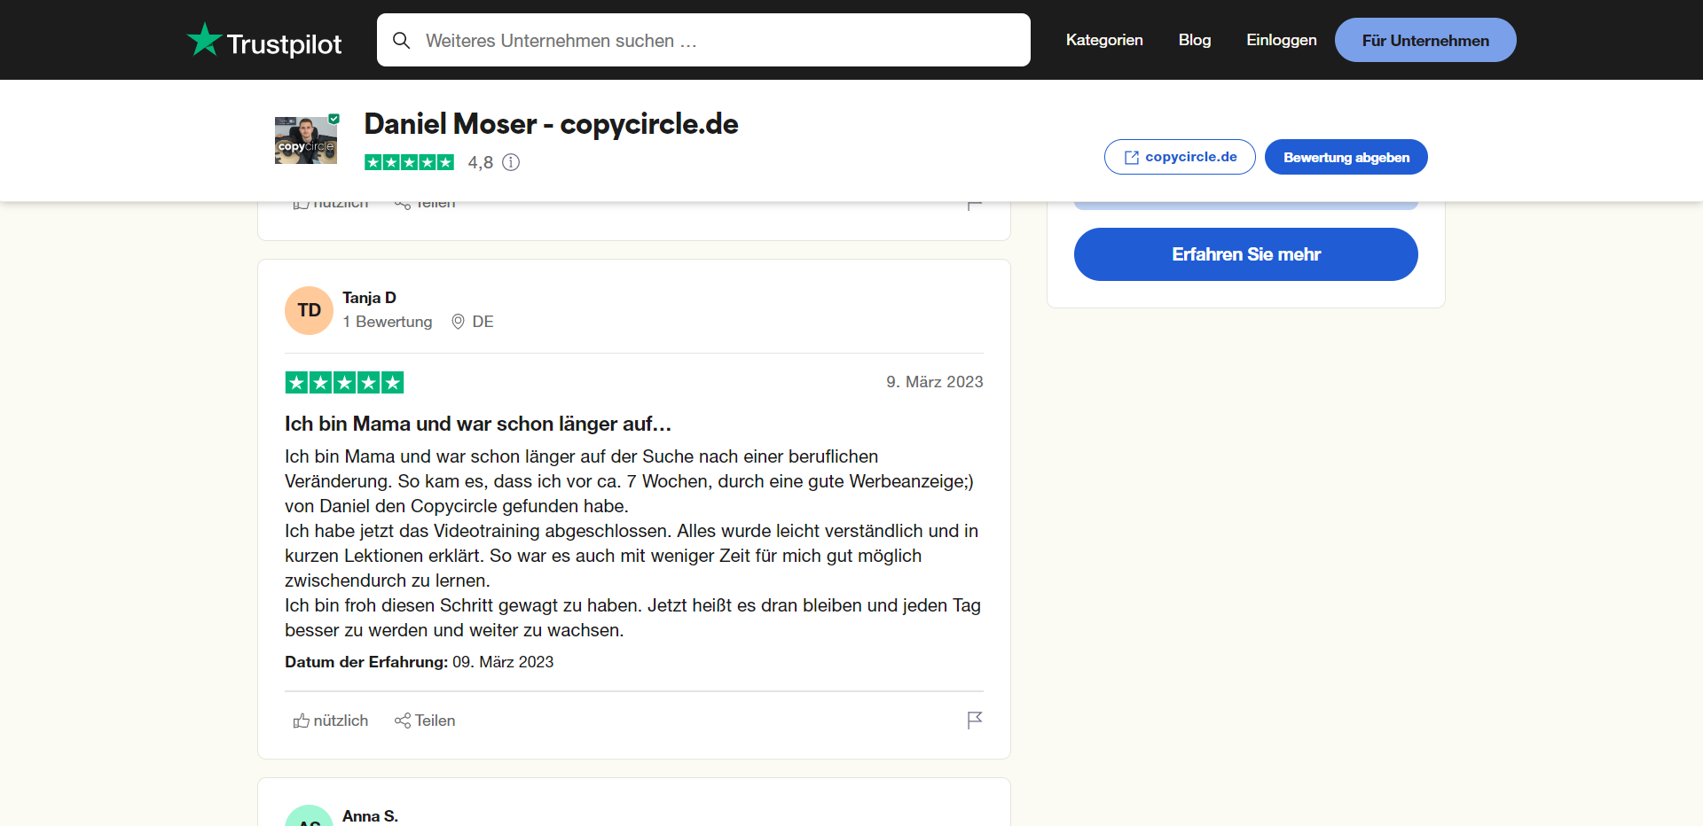Click the search magnifier icon
Viewport: 1703px width, 826px height.
pyautogui.click(x=401, y=41)
